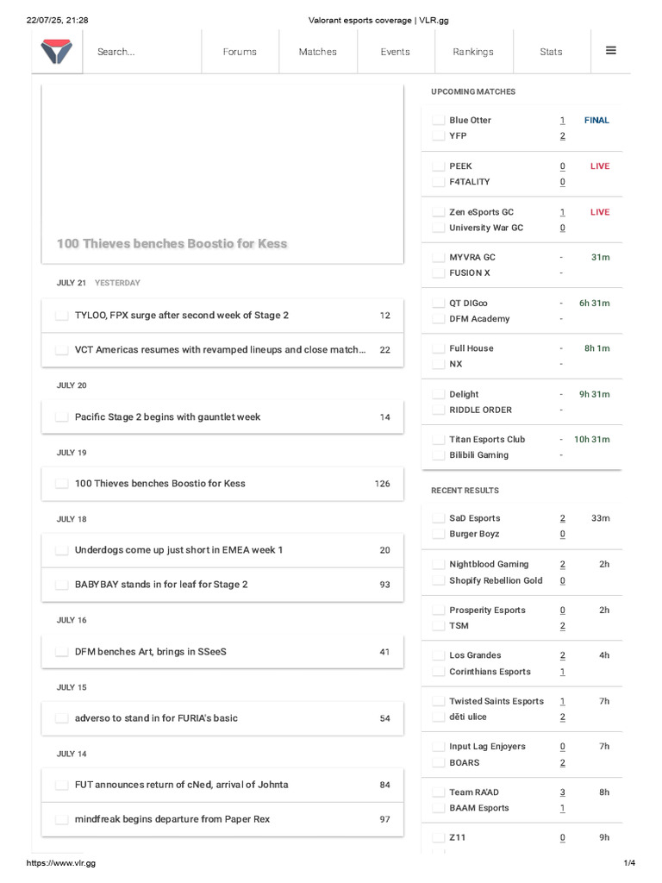Click the flag icon beside SaD Esports
Viewport: 662px width, 883px height.
point(439,518)
